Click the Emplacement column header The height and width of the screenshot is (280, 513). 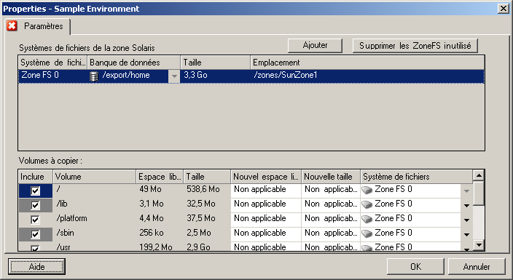pyautogui.click(x=367, y=63)
